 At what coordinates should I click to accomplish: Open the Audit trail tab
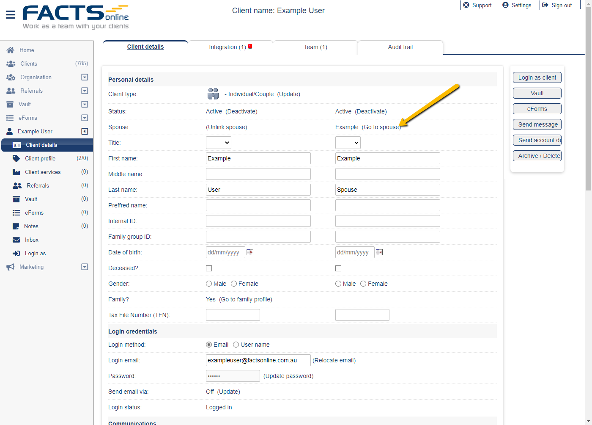pyautogui.click(x=400, y=47)
